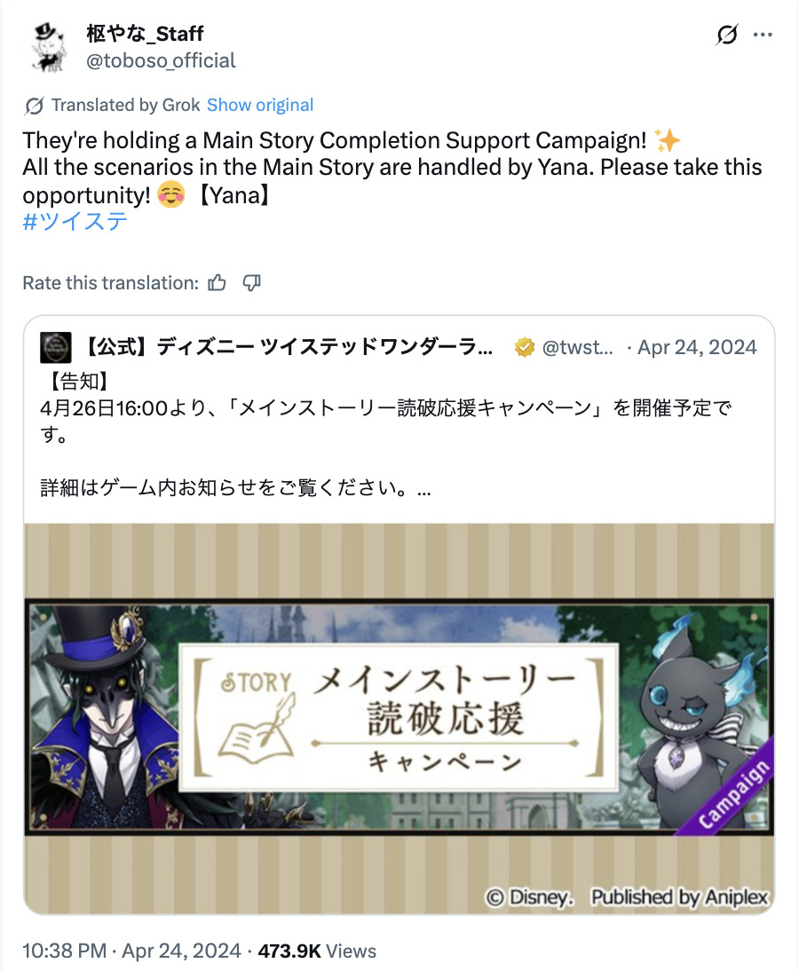
Task: Open the @toboso_official handle link
Action: pos(161,60)
